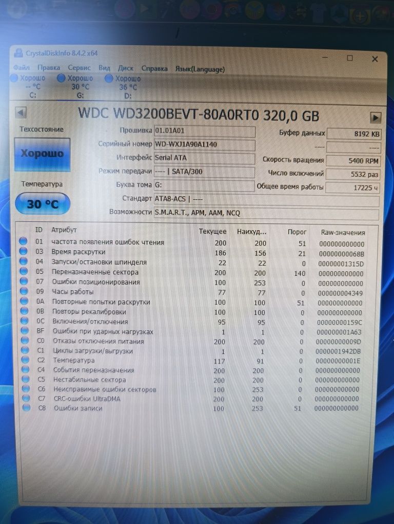This screenshot has height=524, width=394.
Task: Click status dot for События переназначения
Action: click(x=25, y=369)
